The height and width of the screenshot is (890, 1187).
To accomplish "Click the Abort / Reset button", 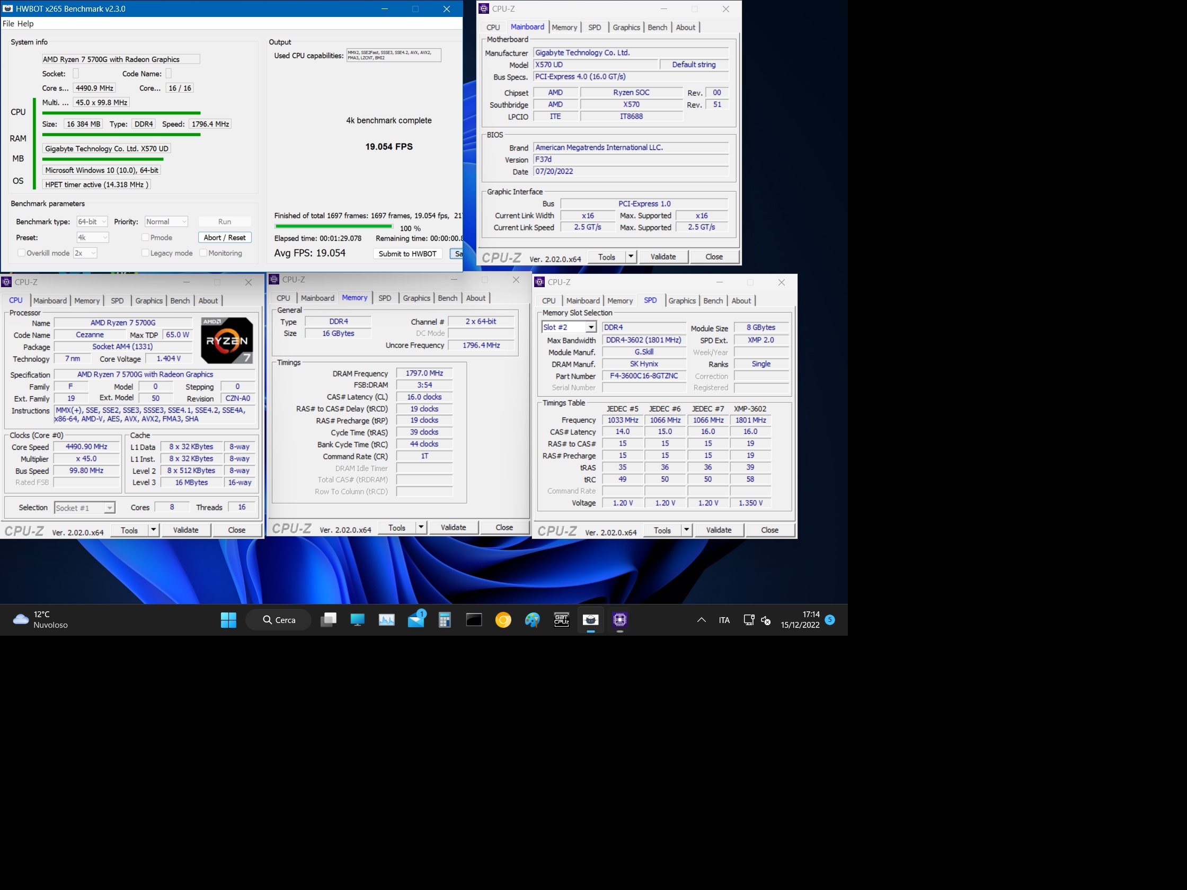I will [224, 237].
